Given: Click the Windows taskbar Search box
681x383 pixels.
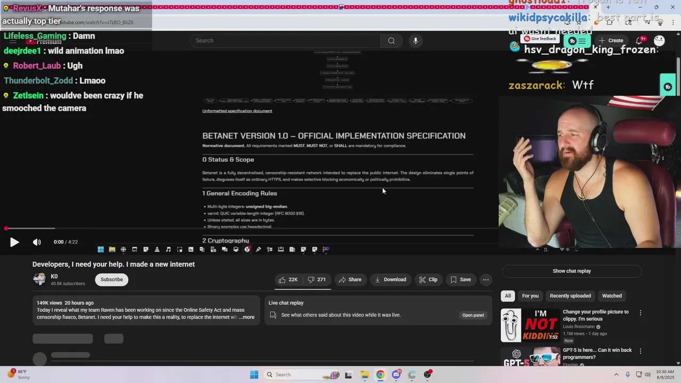Looking at the screenshot, I should point(302,374).
